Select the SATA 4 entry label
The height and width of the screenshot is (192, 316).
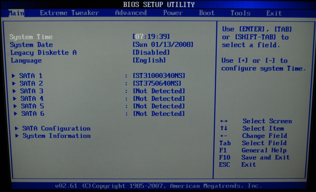(32, 99)
